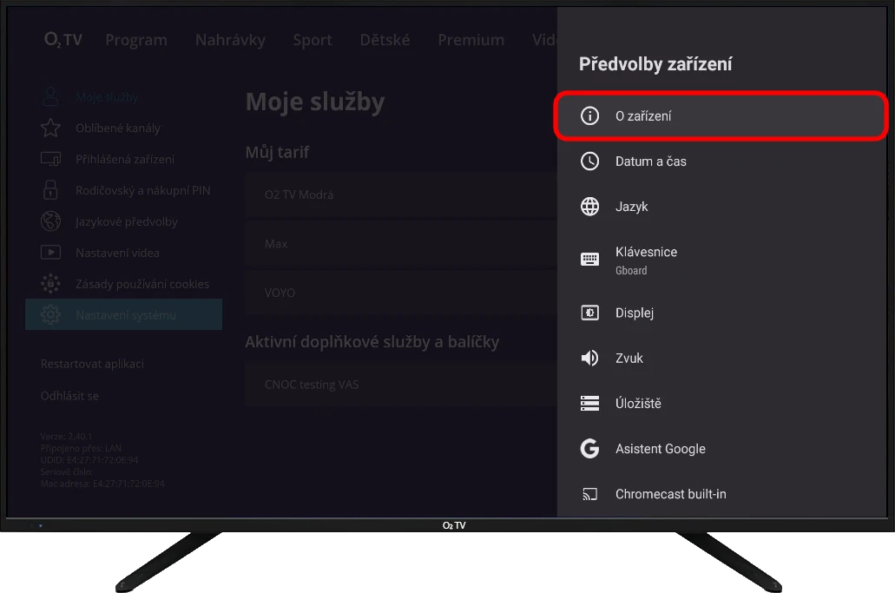Click the info icon next to O zařízení
Viewport: 895px width, 593px height.
tap(589, 116)
